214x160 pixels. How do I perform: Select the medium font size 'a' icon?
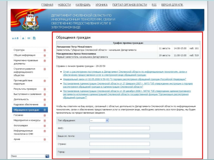pyautogui.click(x=15, y=38)
